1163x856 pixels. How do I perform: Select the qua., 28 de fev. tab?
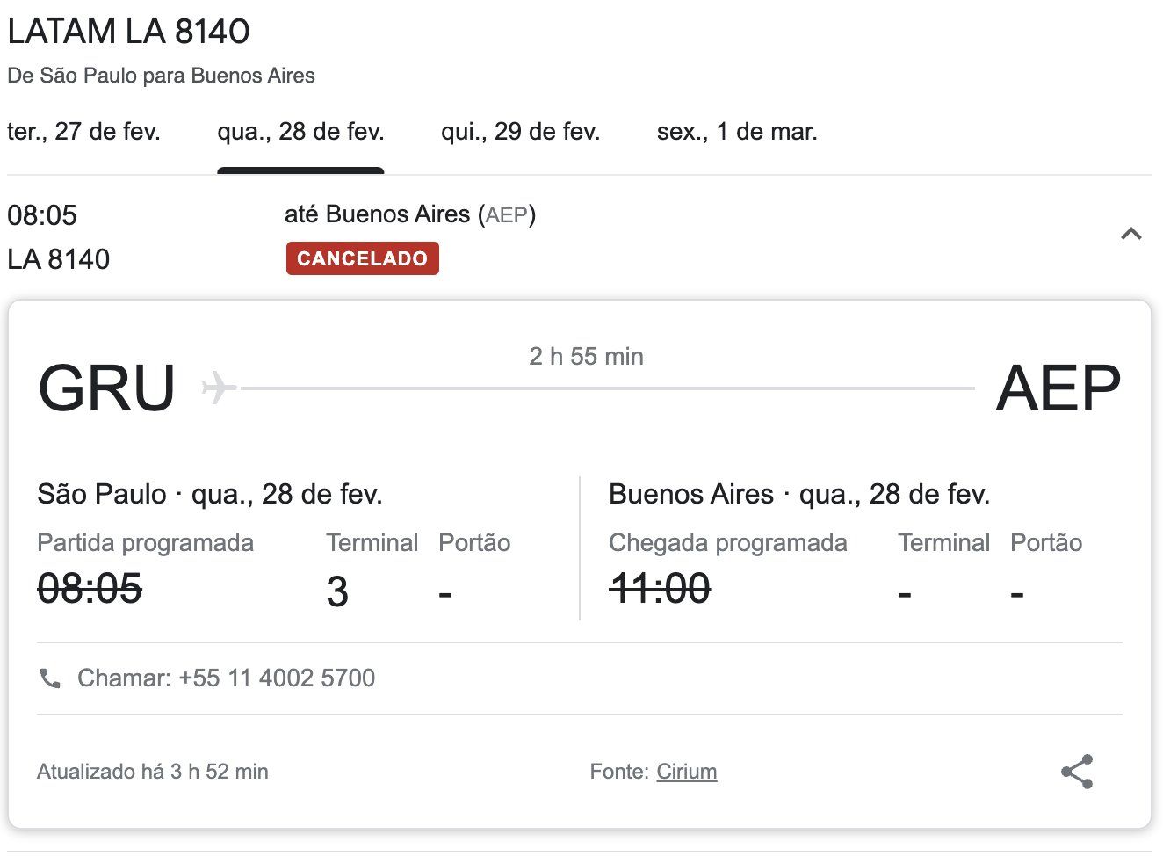(x=300, y=132)
